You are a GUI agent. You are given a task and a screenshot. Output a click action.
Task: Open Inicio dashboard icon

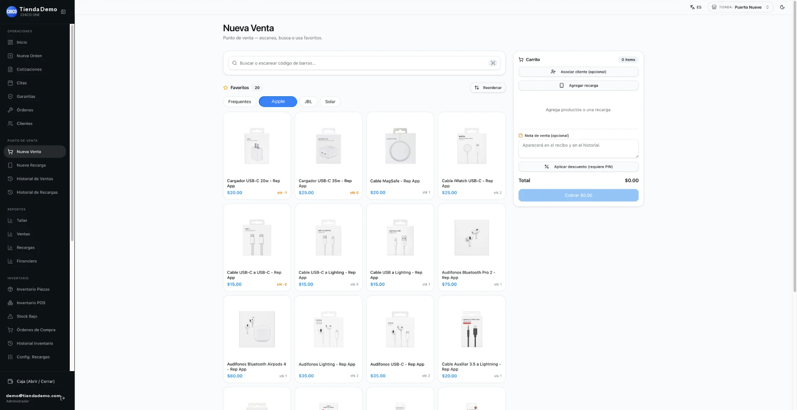coord(10,42)
